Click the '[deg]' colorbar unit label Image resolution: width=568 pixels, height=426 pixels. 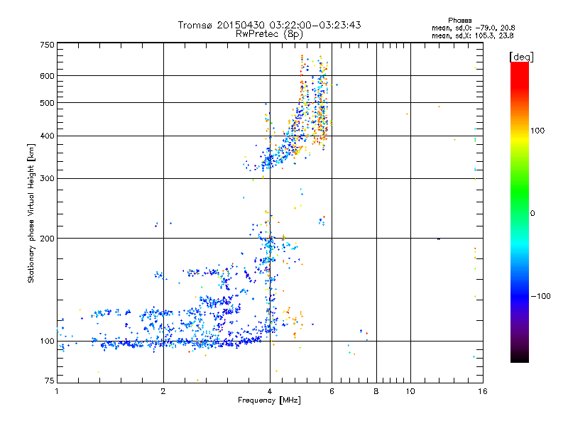click(x=521, y=57)
